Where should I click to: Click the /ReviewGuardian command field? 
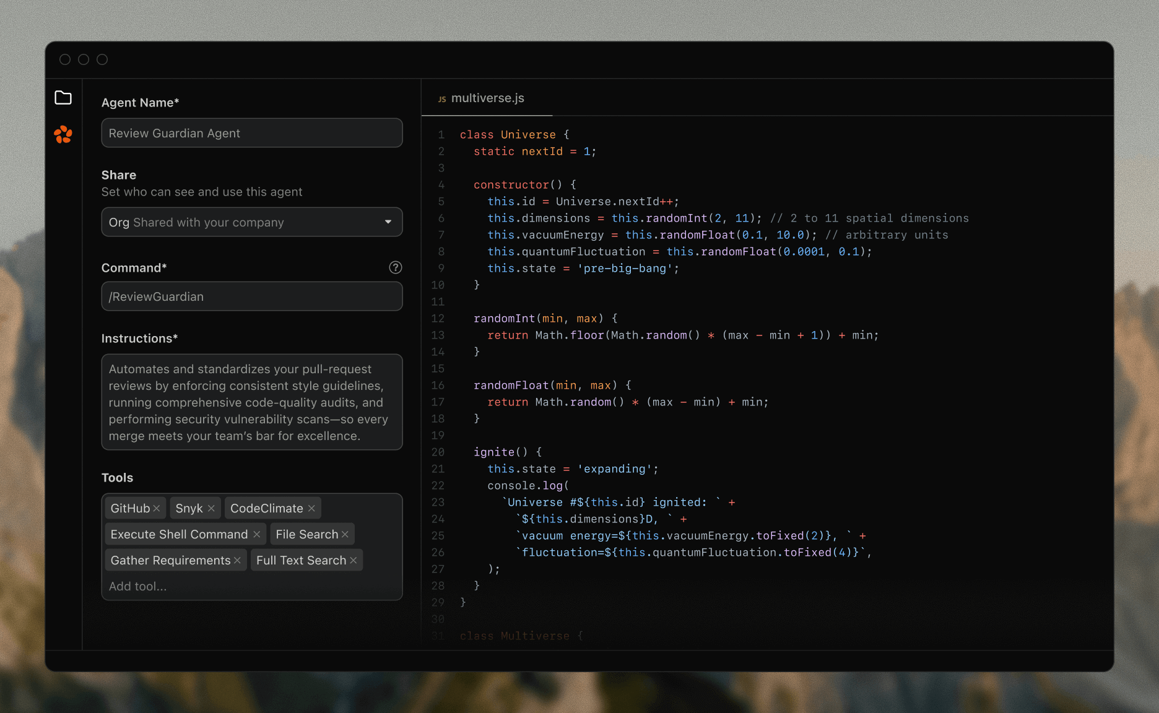tap(251, 296)
